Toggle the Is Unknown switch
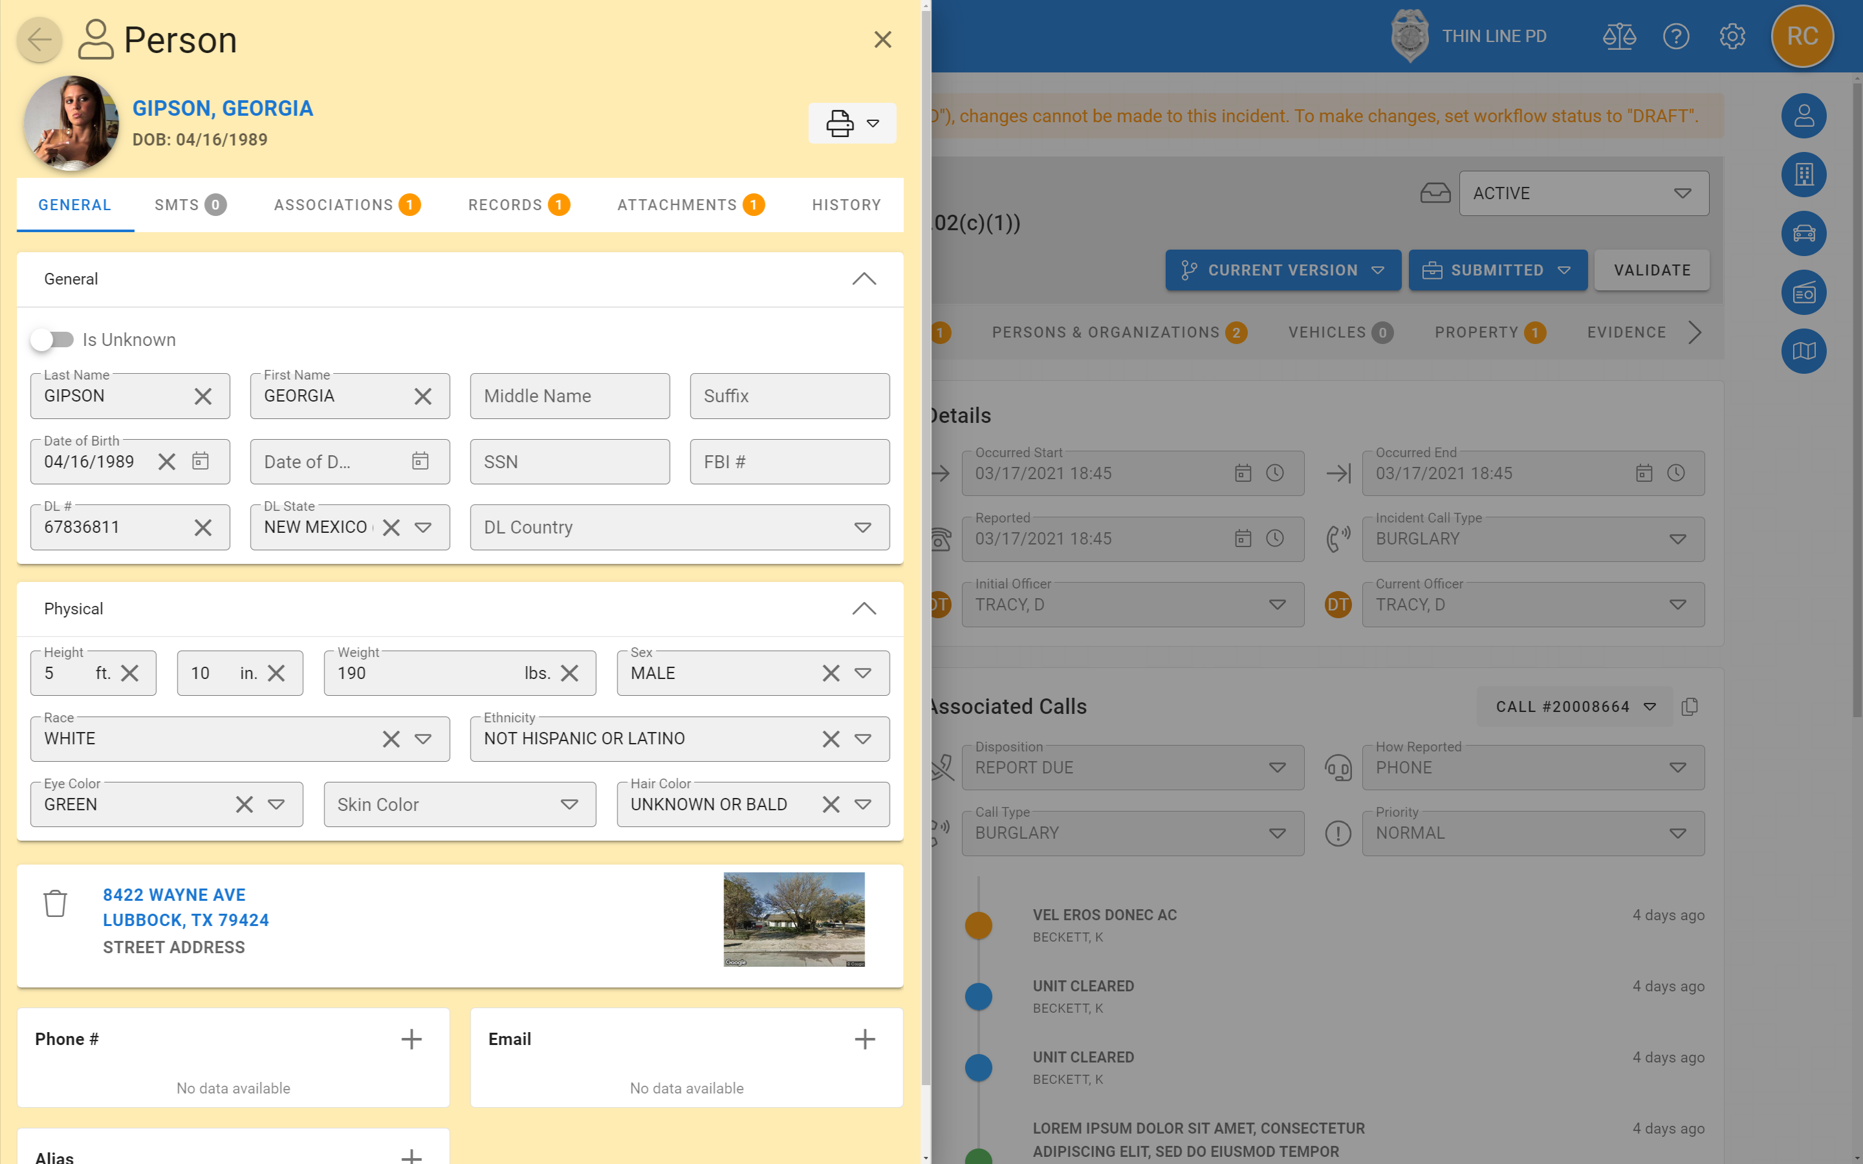1863x1164 pixels. click(x=52, y=339)
